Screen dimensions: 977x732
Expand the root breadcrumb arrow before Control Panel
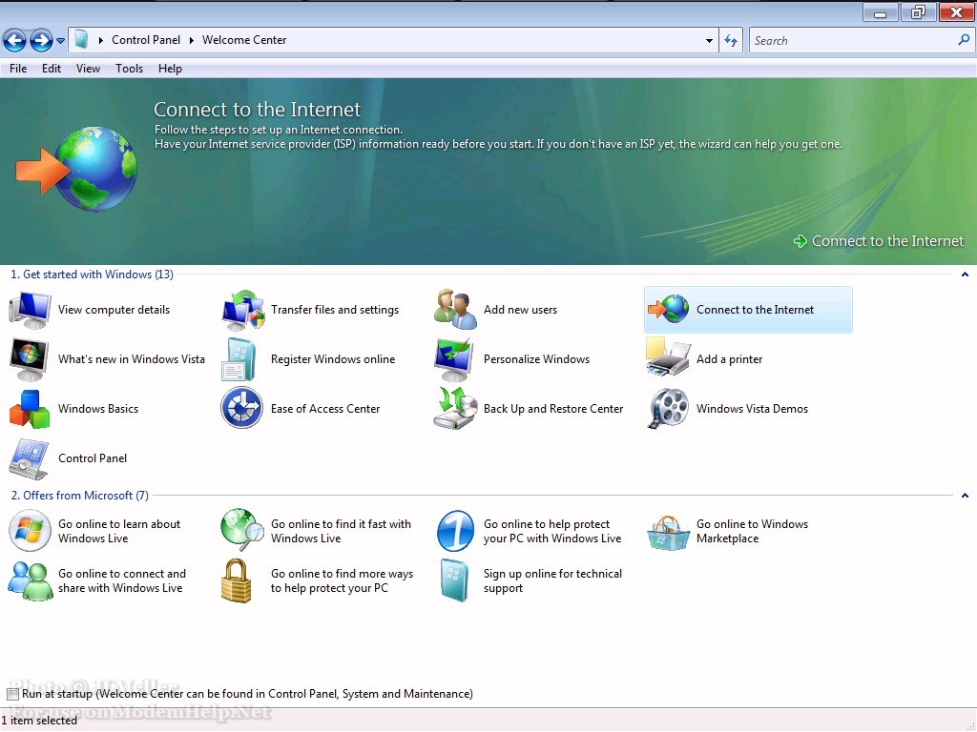(x=101, y=40)
